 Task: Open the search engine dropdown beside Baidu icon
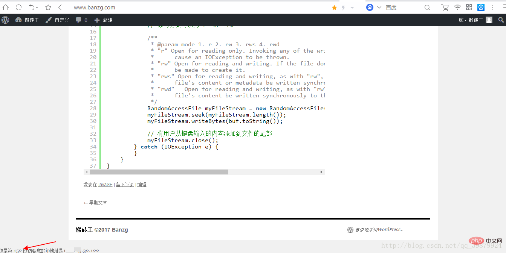click(379, 7)
